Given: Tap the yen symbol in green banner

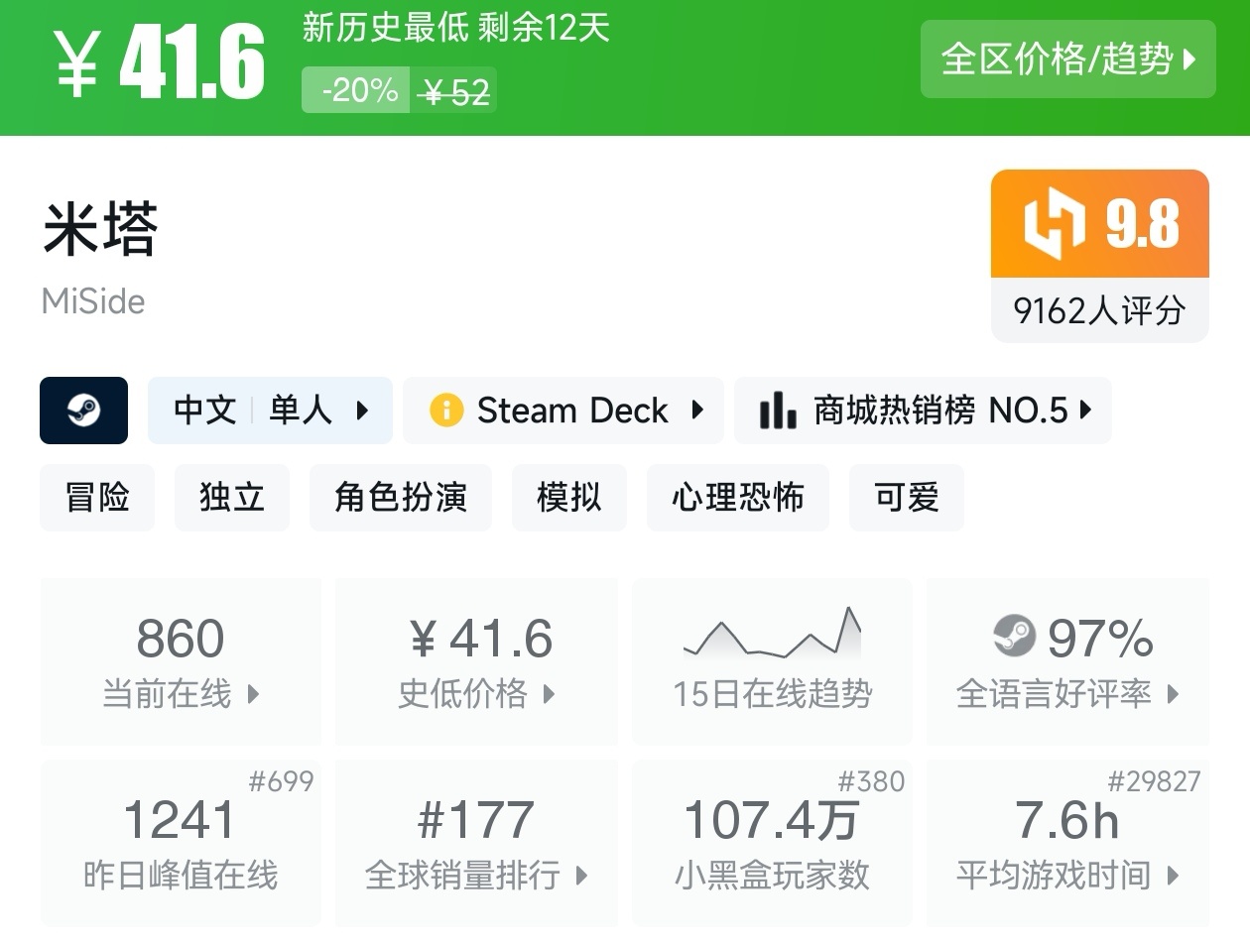Looking at the screenshot, I should click(76, 64).
